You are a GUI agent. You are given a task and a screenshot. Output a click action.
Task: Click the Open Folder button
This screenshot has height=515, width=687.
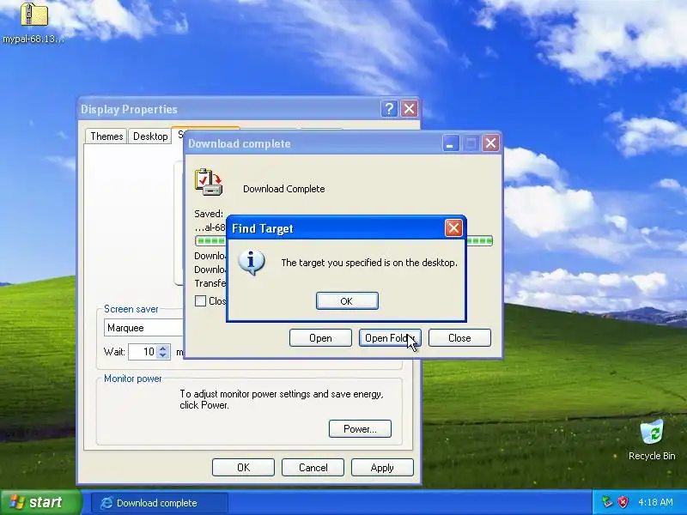click(x=390, y=337)
